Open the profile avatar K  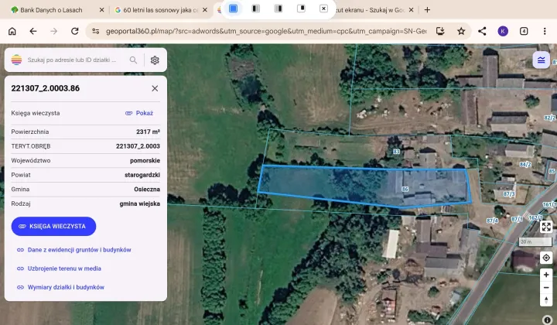coord(503,31)
